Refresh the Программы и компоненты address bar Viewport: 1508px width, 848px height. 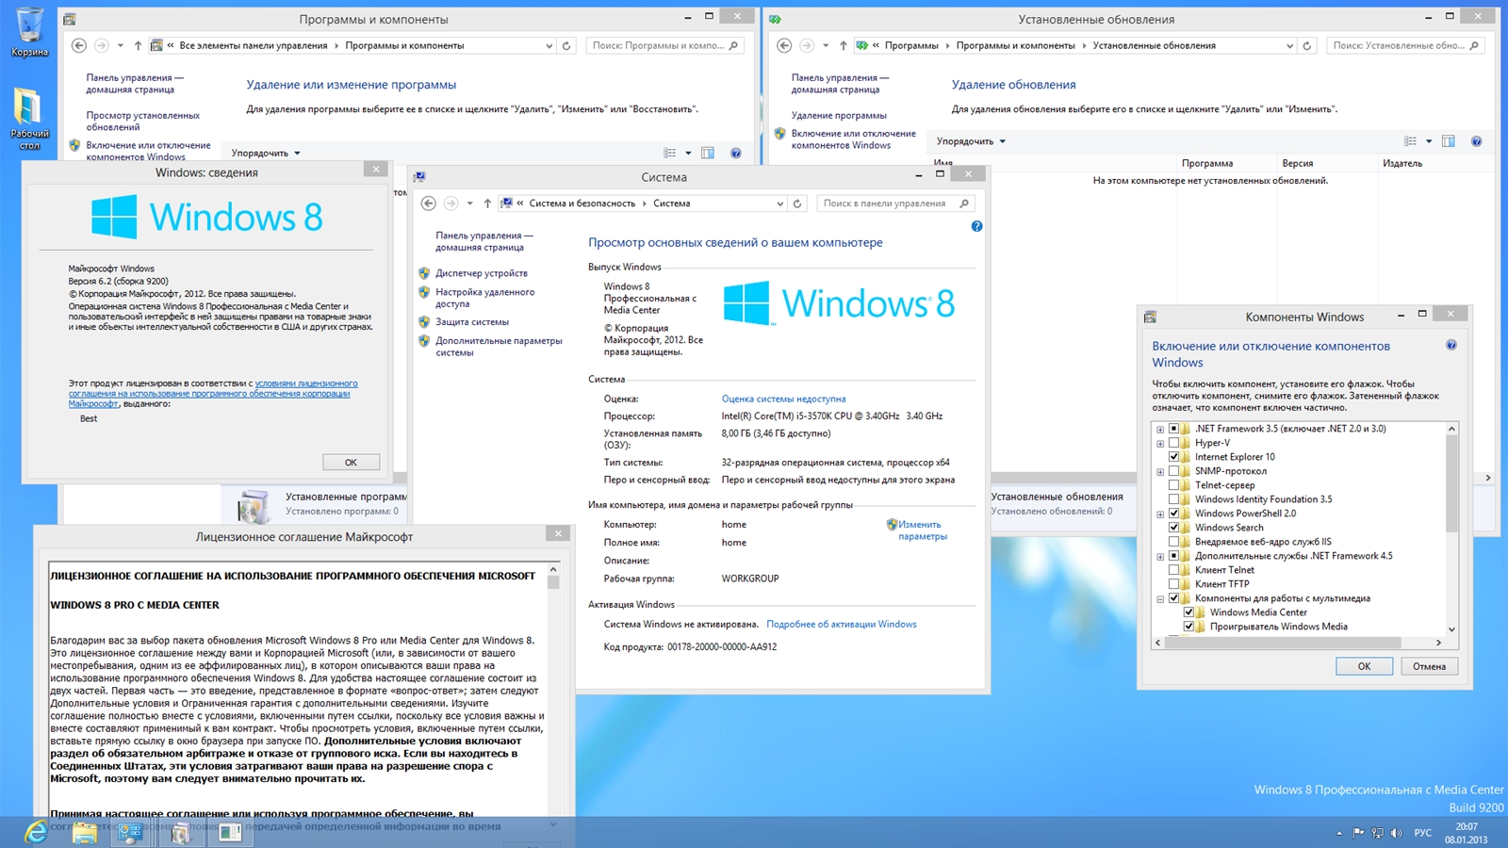[566, 45]
